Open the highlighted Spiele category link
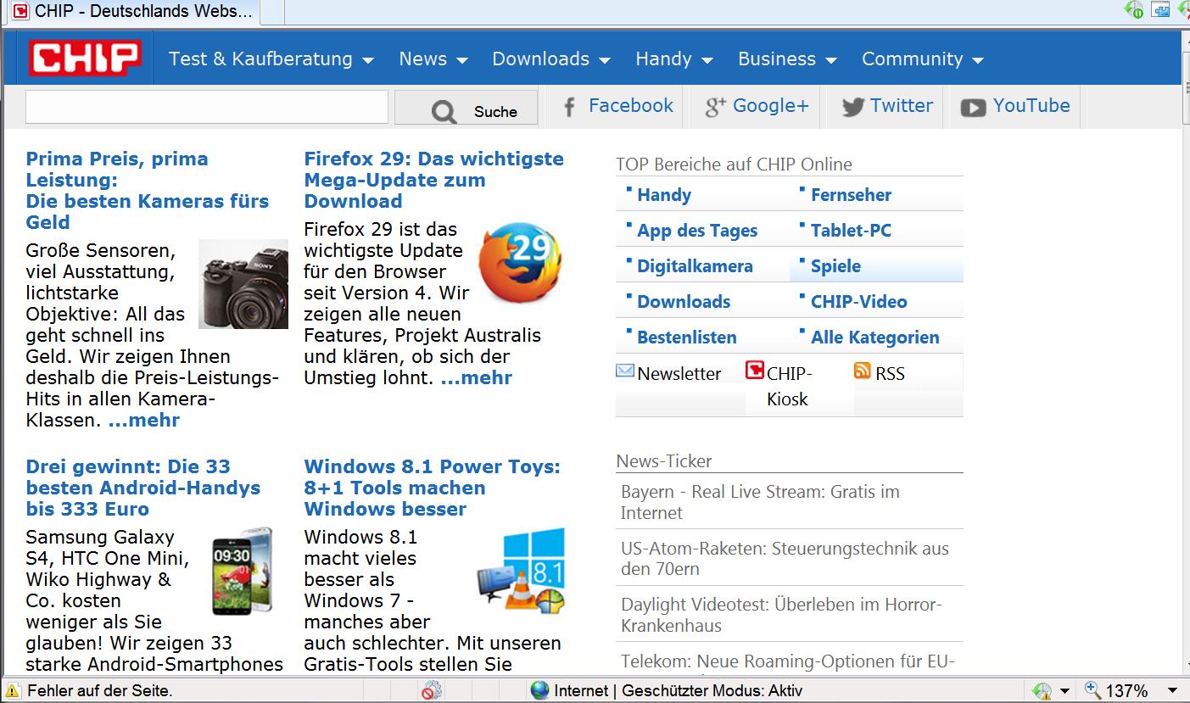 tap(835, 266)
